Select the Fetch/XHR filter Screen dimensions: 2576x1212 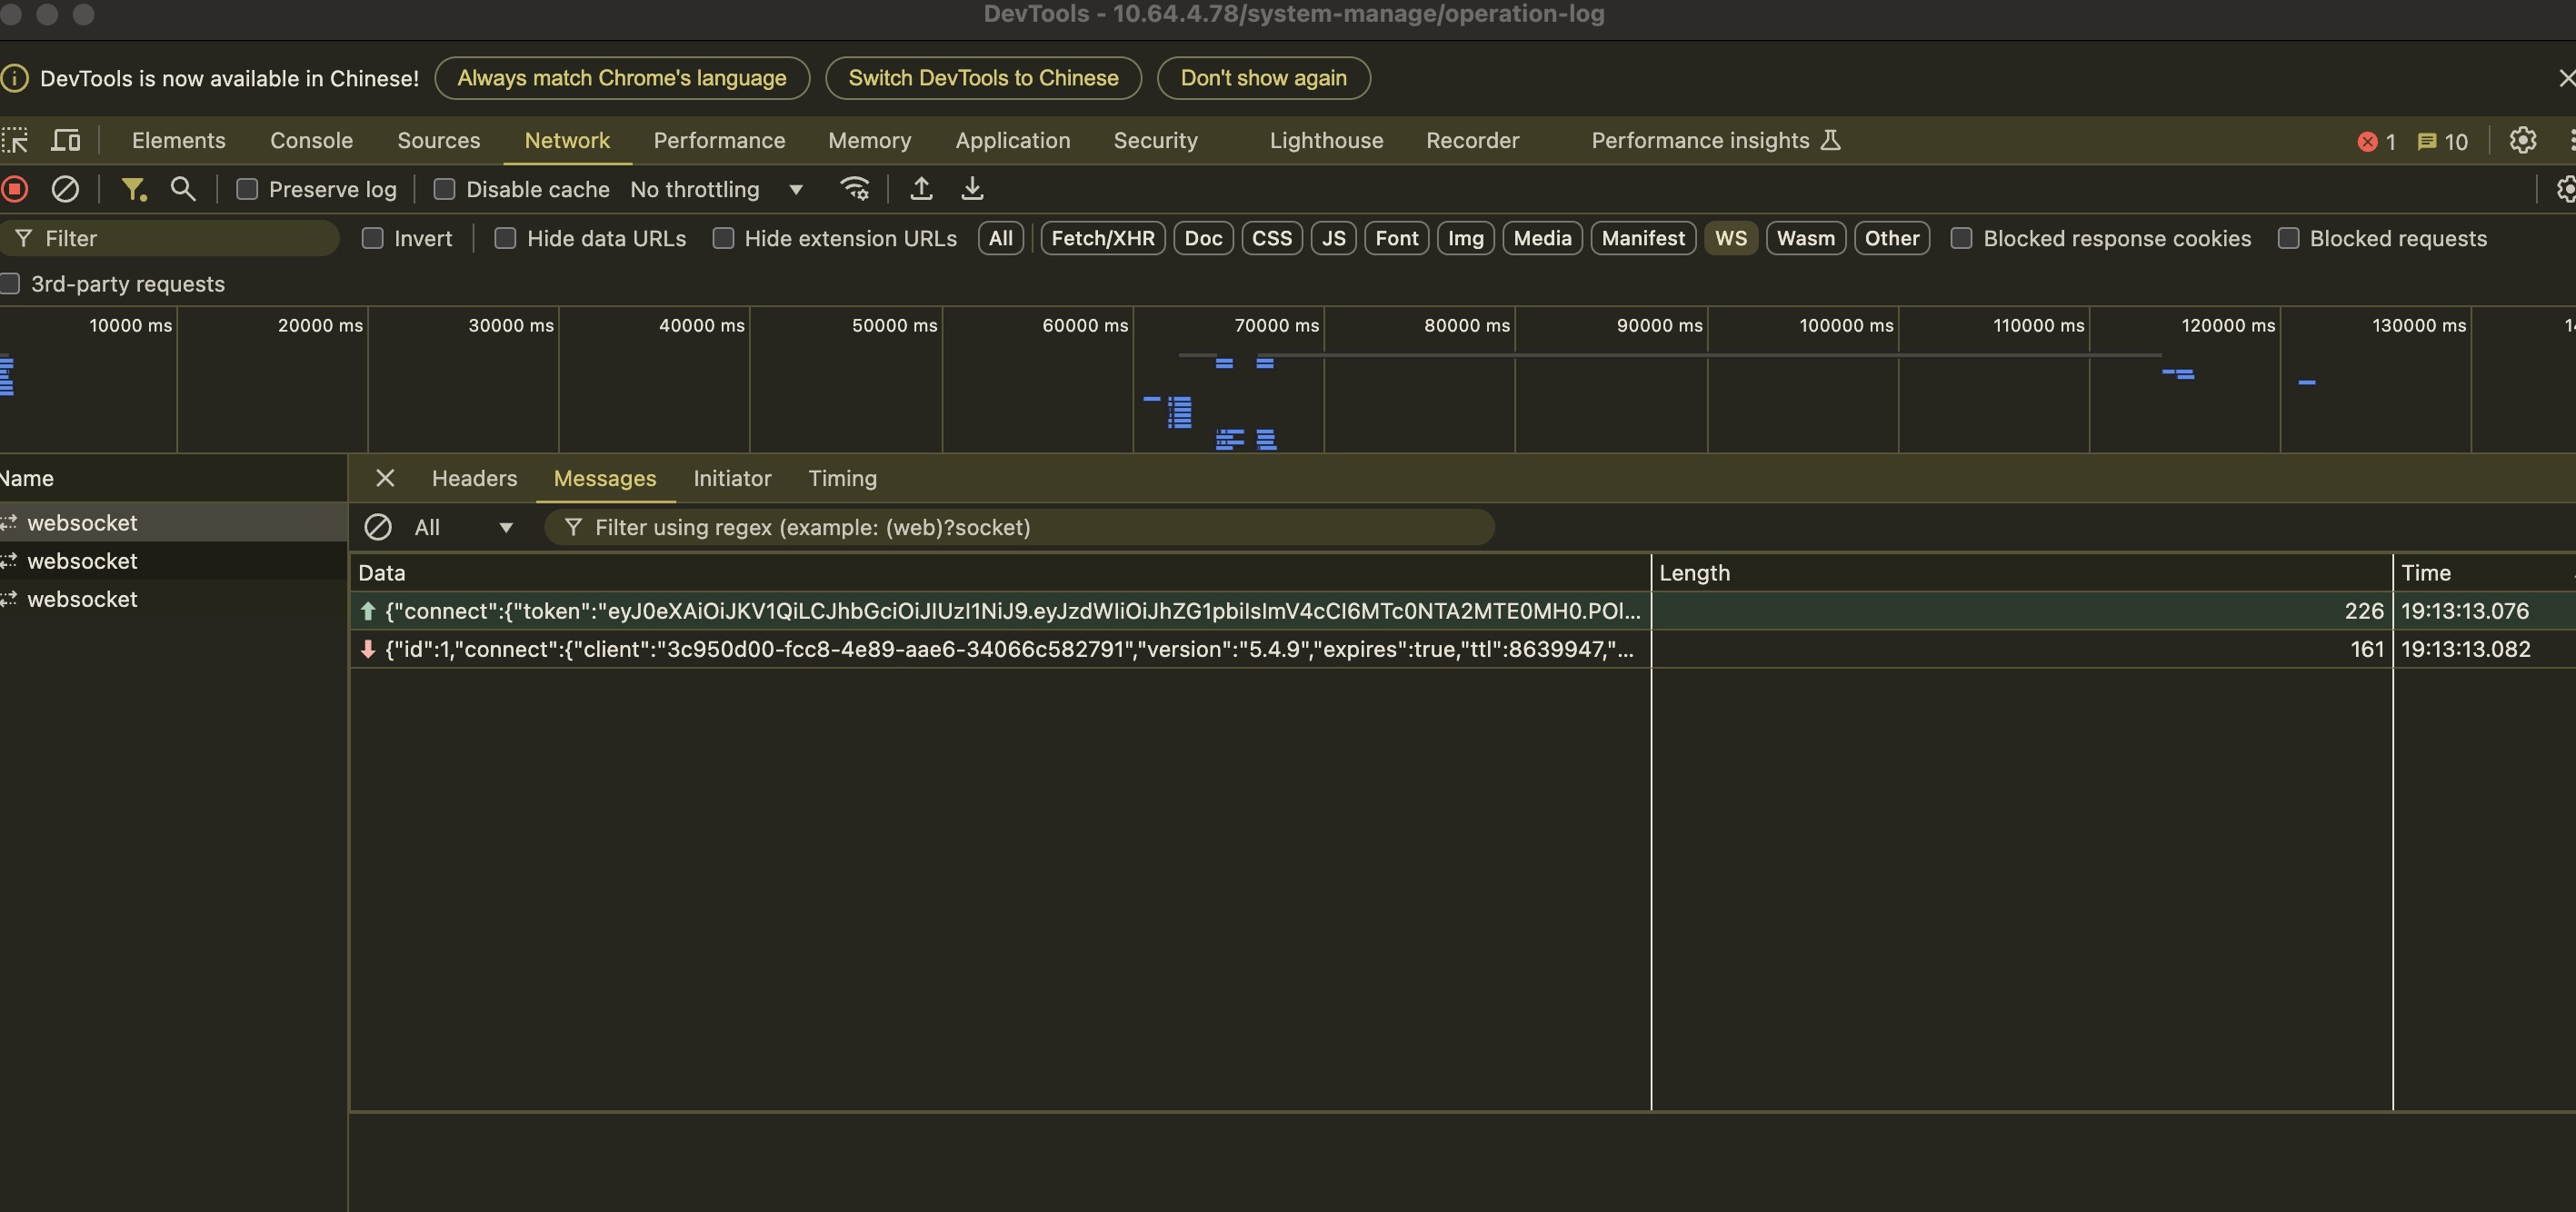(x=1102, y=239)
